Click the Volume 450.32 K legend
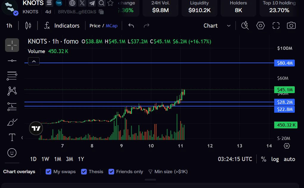Screen dimensions: 304x188 (48, 51)
